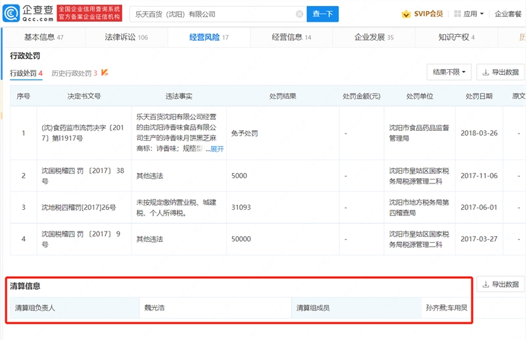Open the 企业发展 tab

(x=373, y=37)
